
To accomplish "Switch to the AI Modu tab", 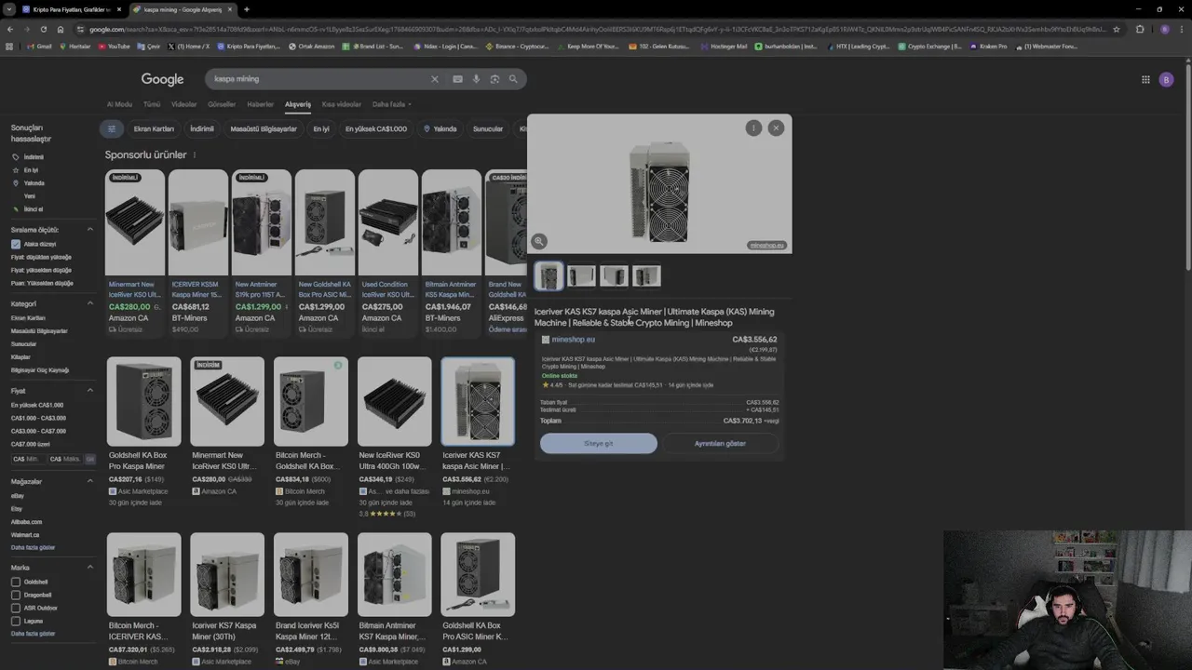I will [119, 104].
